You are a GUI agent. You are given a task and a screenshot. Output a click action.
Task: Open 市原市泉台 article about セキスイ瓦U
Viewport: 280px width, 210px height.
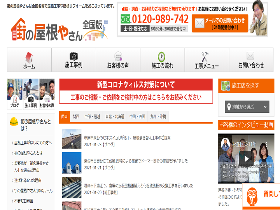coord(127,138)
